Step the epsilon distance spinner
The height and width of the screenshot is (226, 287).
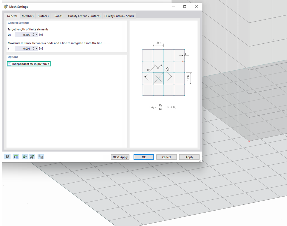33,48
